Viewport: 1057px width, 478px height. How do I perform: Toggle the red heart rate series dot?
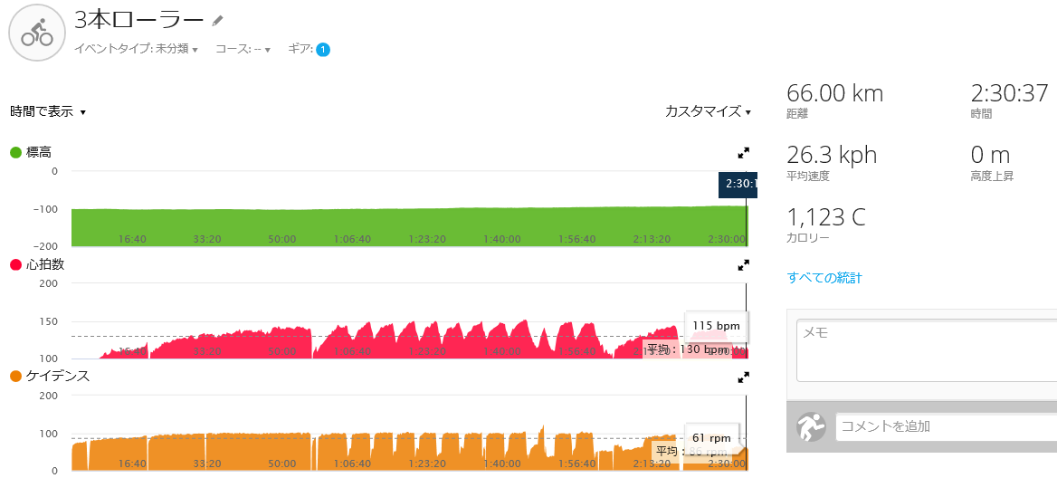tap(15, 265)
